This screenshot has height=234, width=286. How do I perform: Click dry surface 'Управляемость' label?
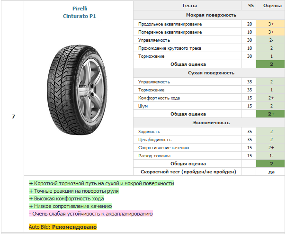click(x=154, y=82)
